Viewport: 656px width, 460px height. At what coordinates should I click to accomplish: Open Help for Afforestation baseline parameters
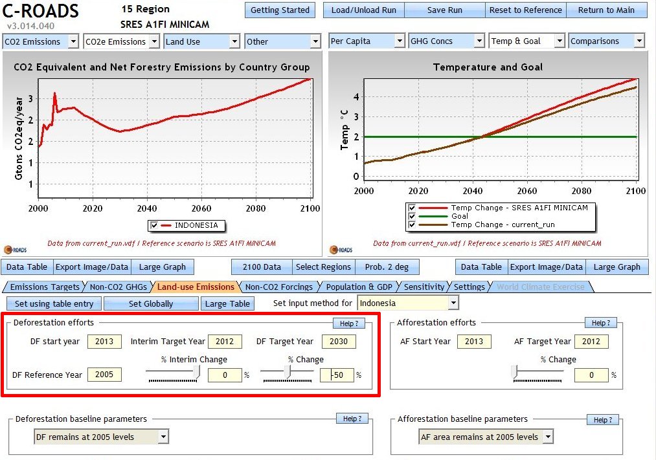(x=603, y=420)
